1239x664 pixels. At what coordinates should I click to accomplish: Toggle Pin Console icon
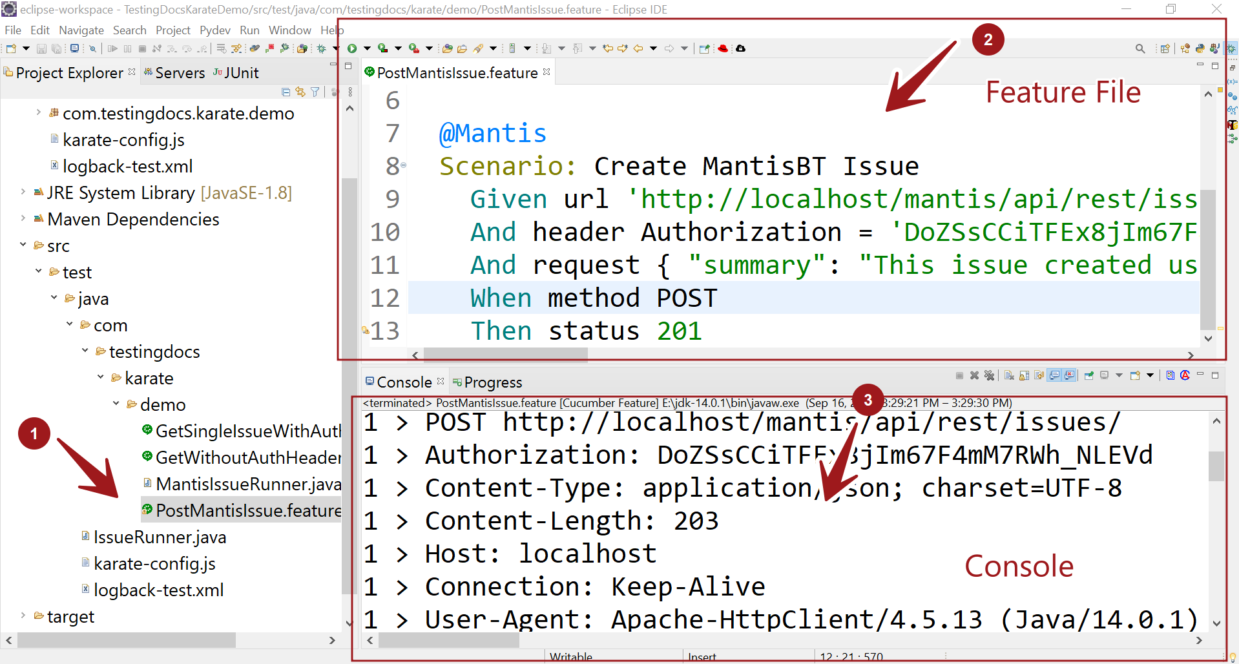pos(1089,375)
